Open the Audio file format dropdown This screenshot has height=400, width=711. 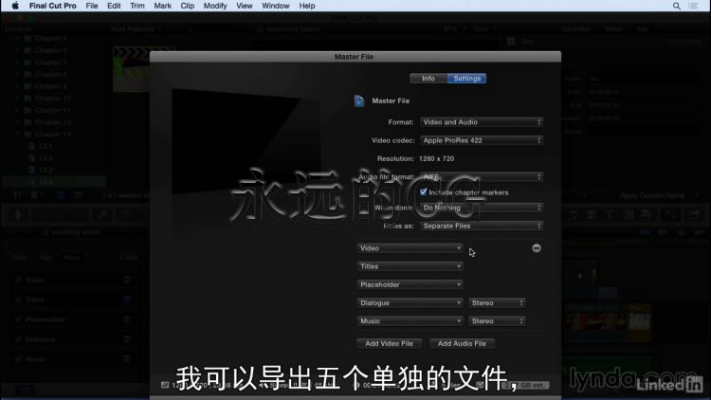click(x=482, y=176)
